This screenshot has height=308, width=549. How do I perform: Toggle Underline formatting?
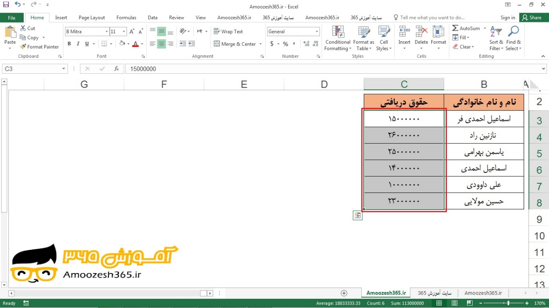point(87,44)
